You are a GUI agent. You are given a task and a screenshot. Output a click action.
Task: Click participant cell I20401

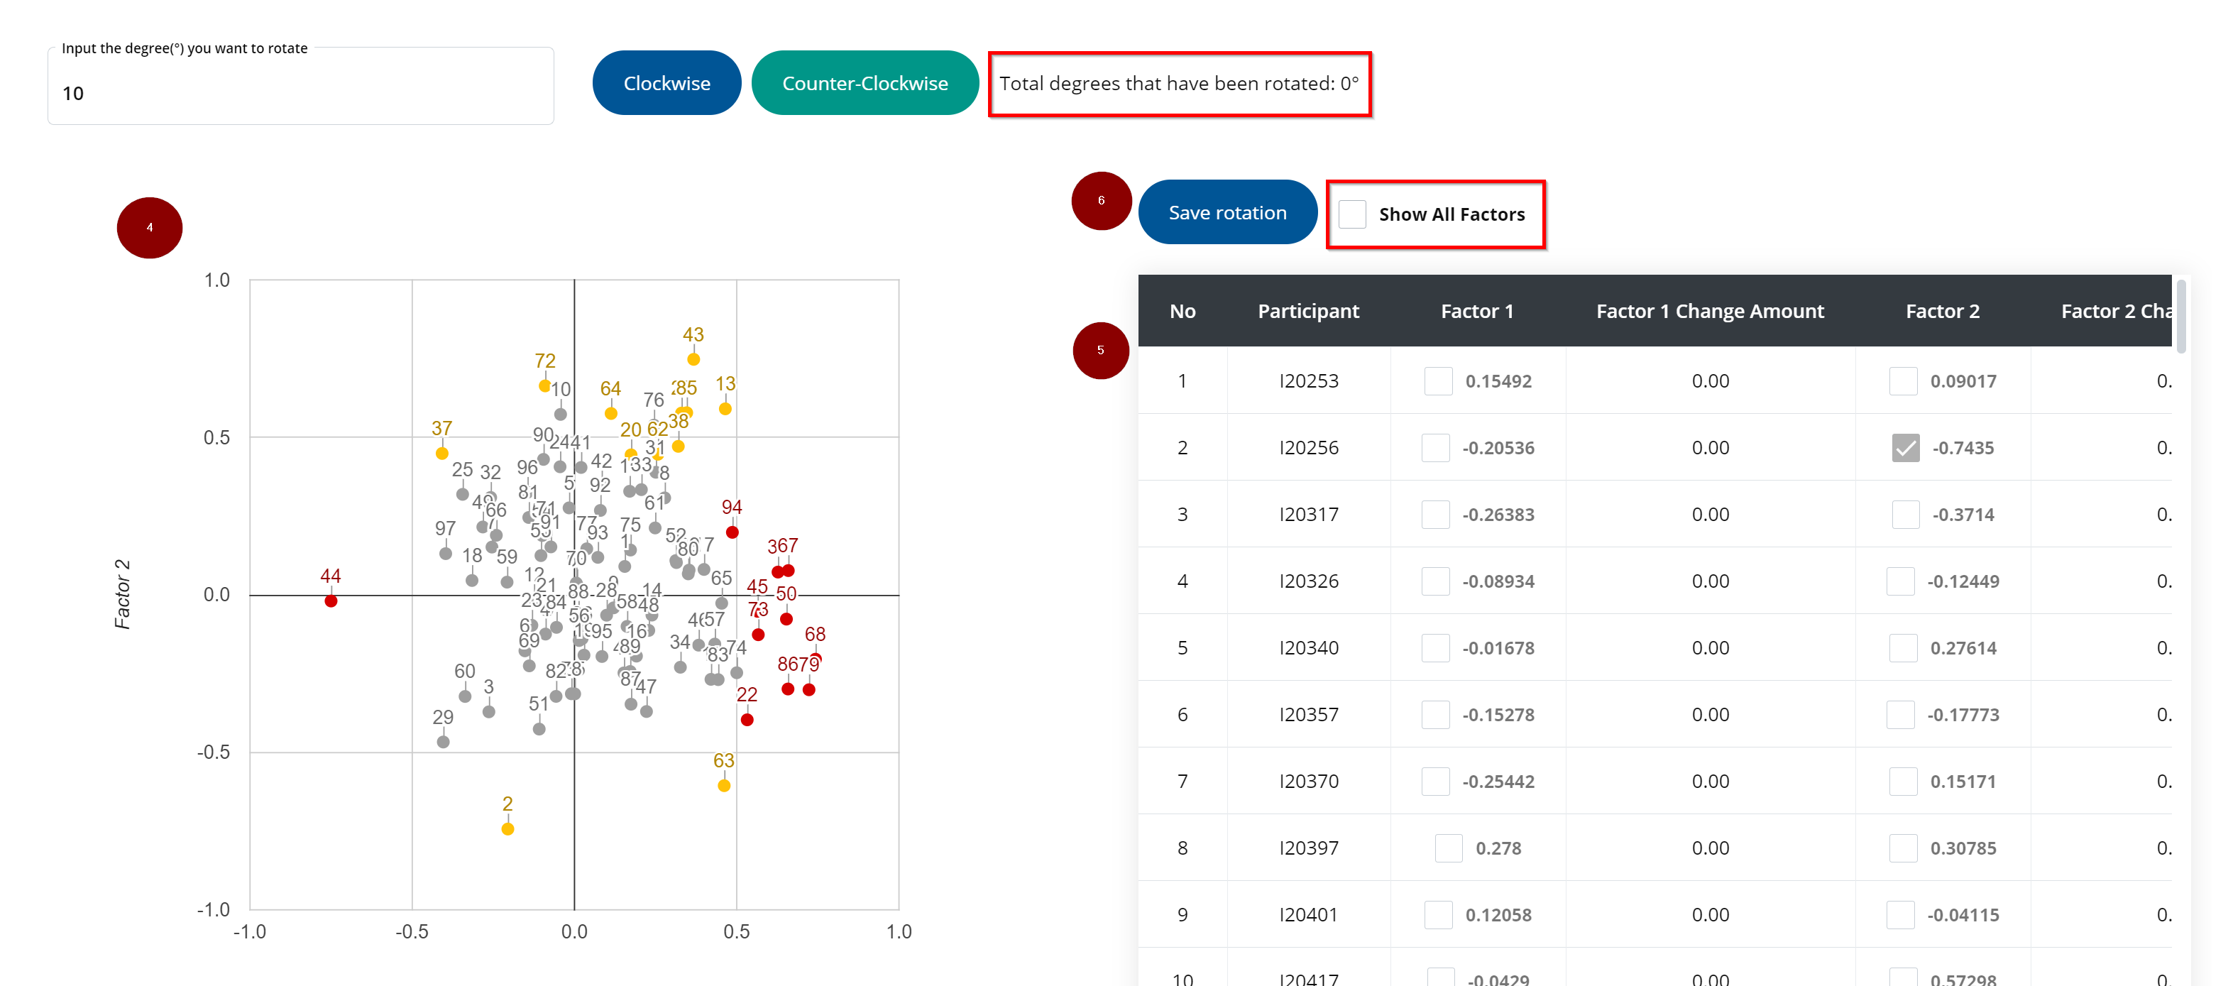tap(1307, 915)
